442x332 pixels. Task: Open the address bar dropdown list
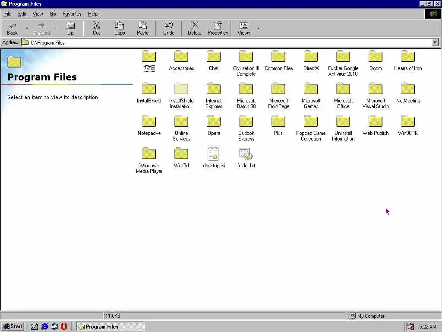pos(435,43)
